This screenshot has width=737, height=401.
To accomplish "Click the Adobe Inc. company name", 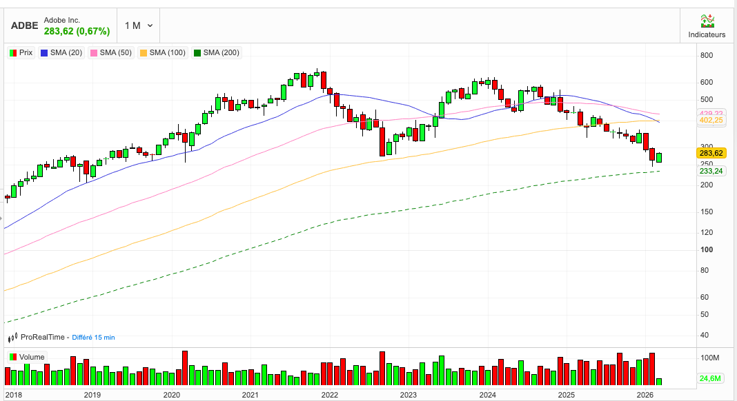I will click(x=62, y=21).
